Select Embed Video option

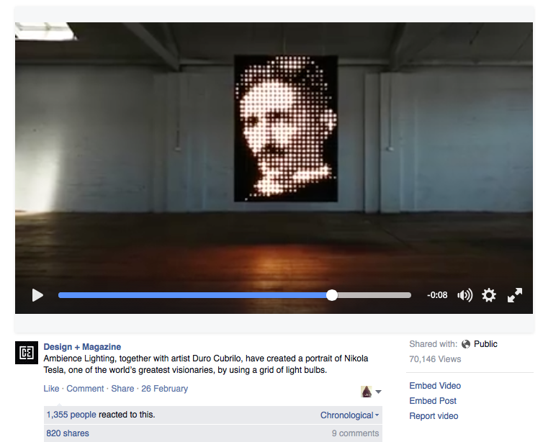point(435,386)
